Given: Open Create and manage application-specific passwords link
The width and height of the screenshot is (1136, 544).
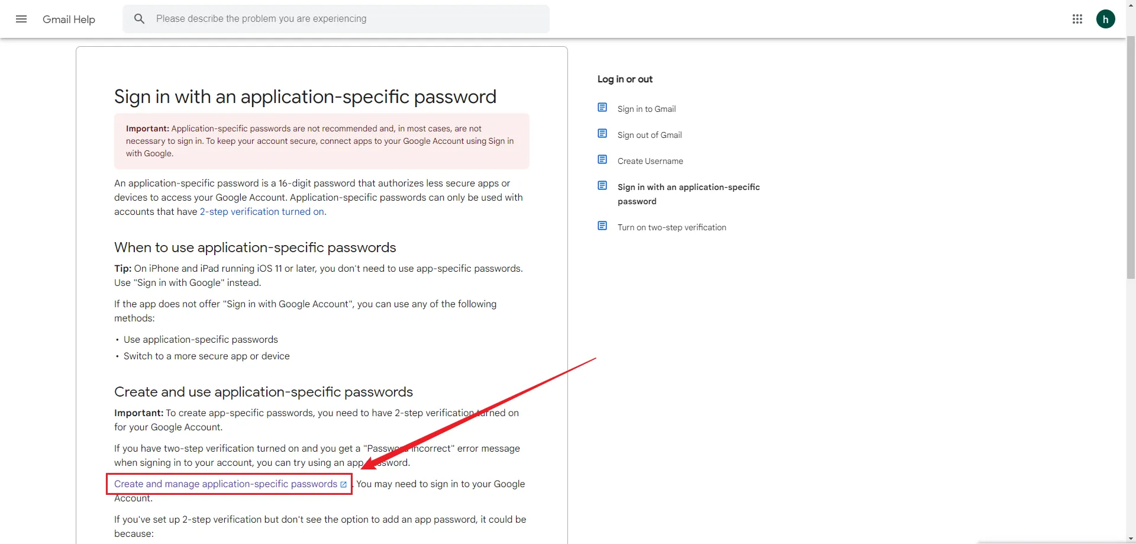Looking at the screenshot, I should pyautogui.click(x=225, y=484).
